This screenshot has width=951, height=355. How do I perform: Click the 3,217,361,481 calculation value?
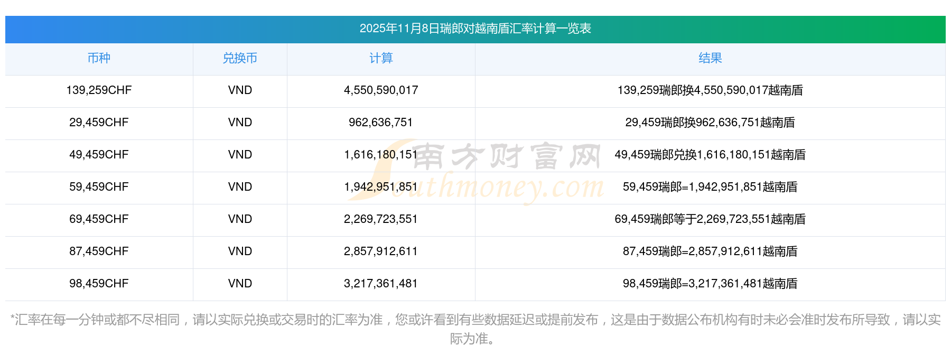[381, 284]
